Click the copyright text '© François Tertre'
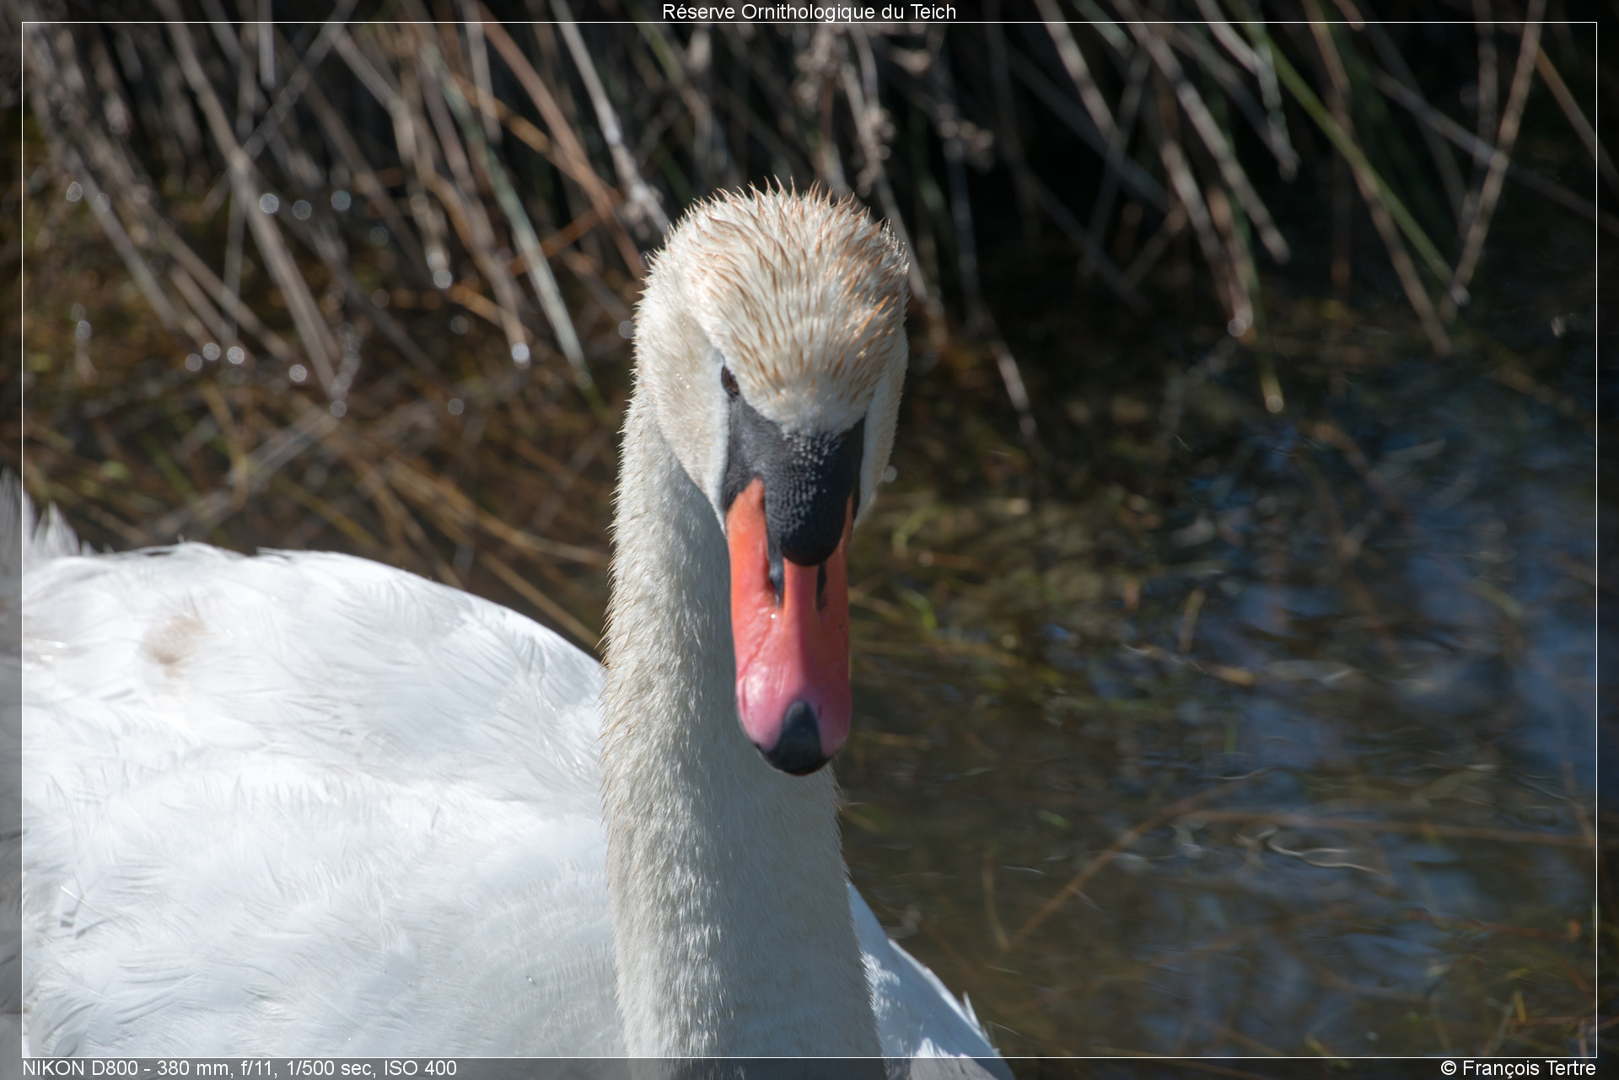 point(1518,1068)
